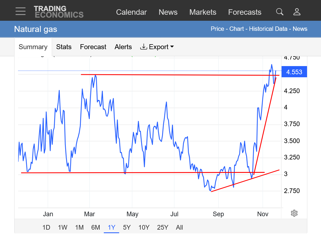
Task: Go to News in top navigation
Action: coord(168,12)
